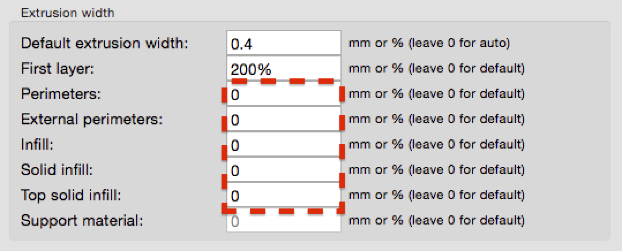Click the External perimeters value field
Viewport: 622px width, 251px height.
[284, 120]
